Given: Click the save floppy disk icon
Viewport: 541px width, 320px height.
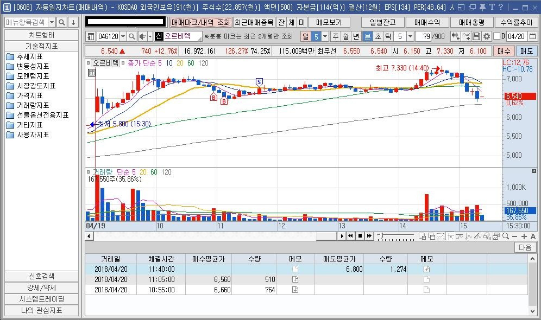Looking at the screenshot, I should [476, 36].
